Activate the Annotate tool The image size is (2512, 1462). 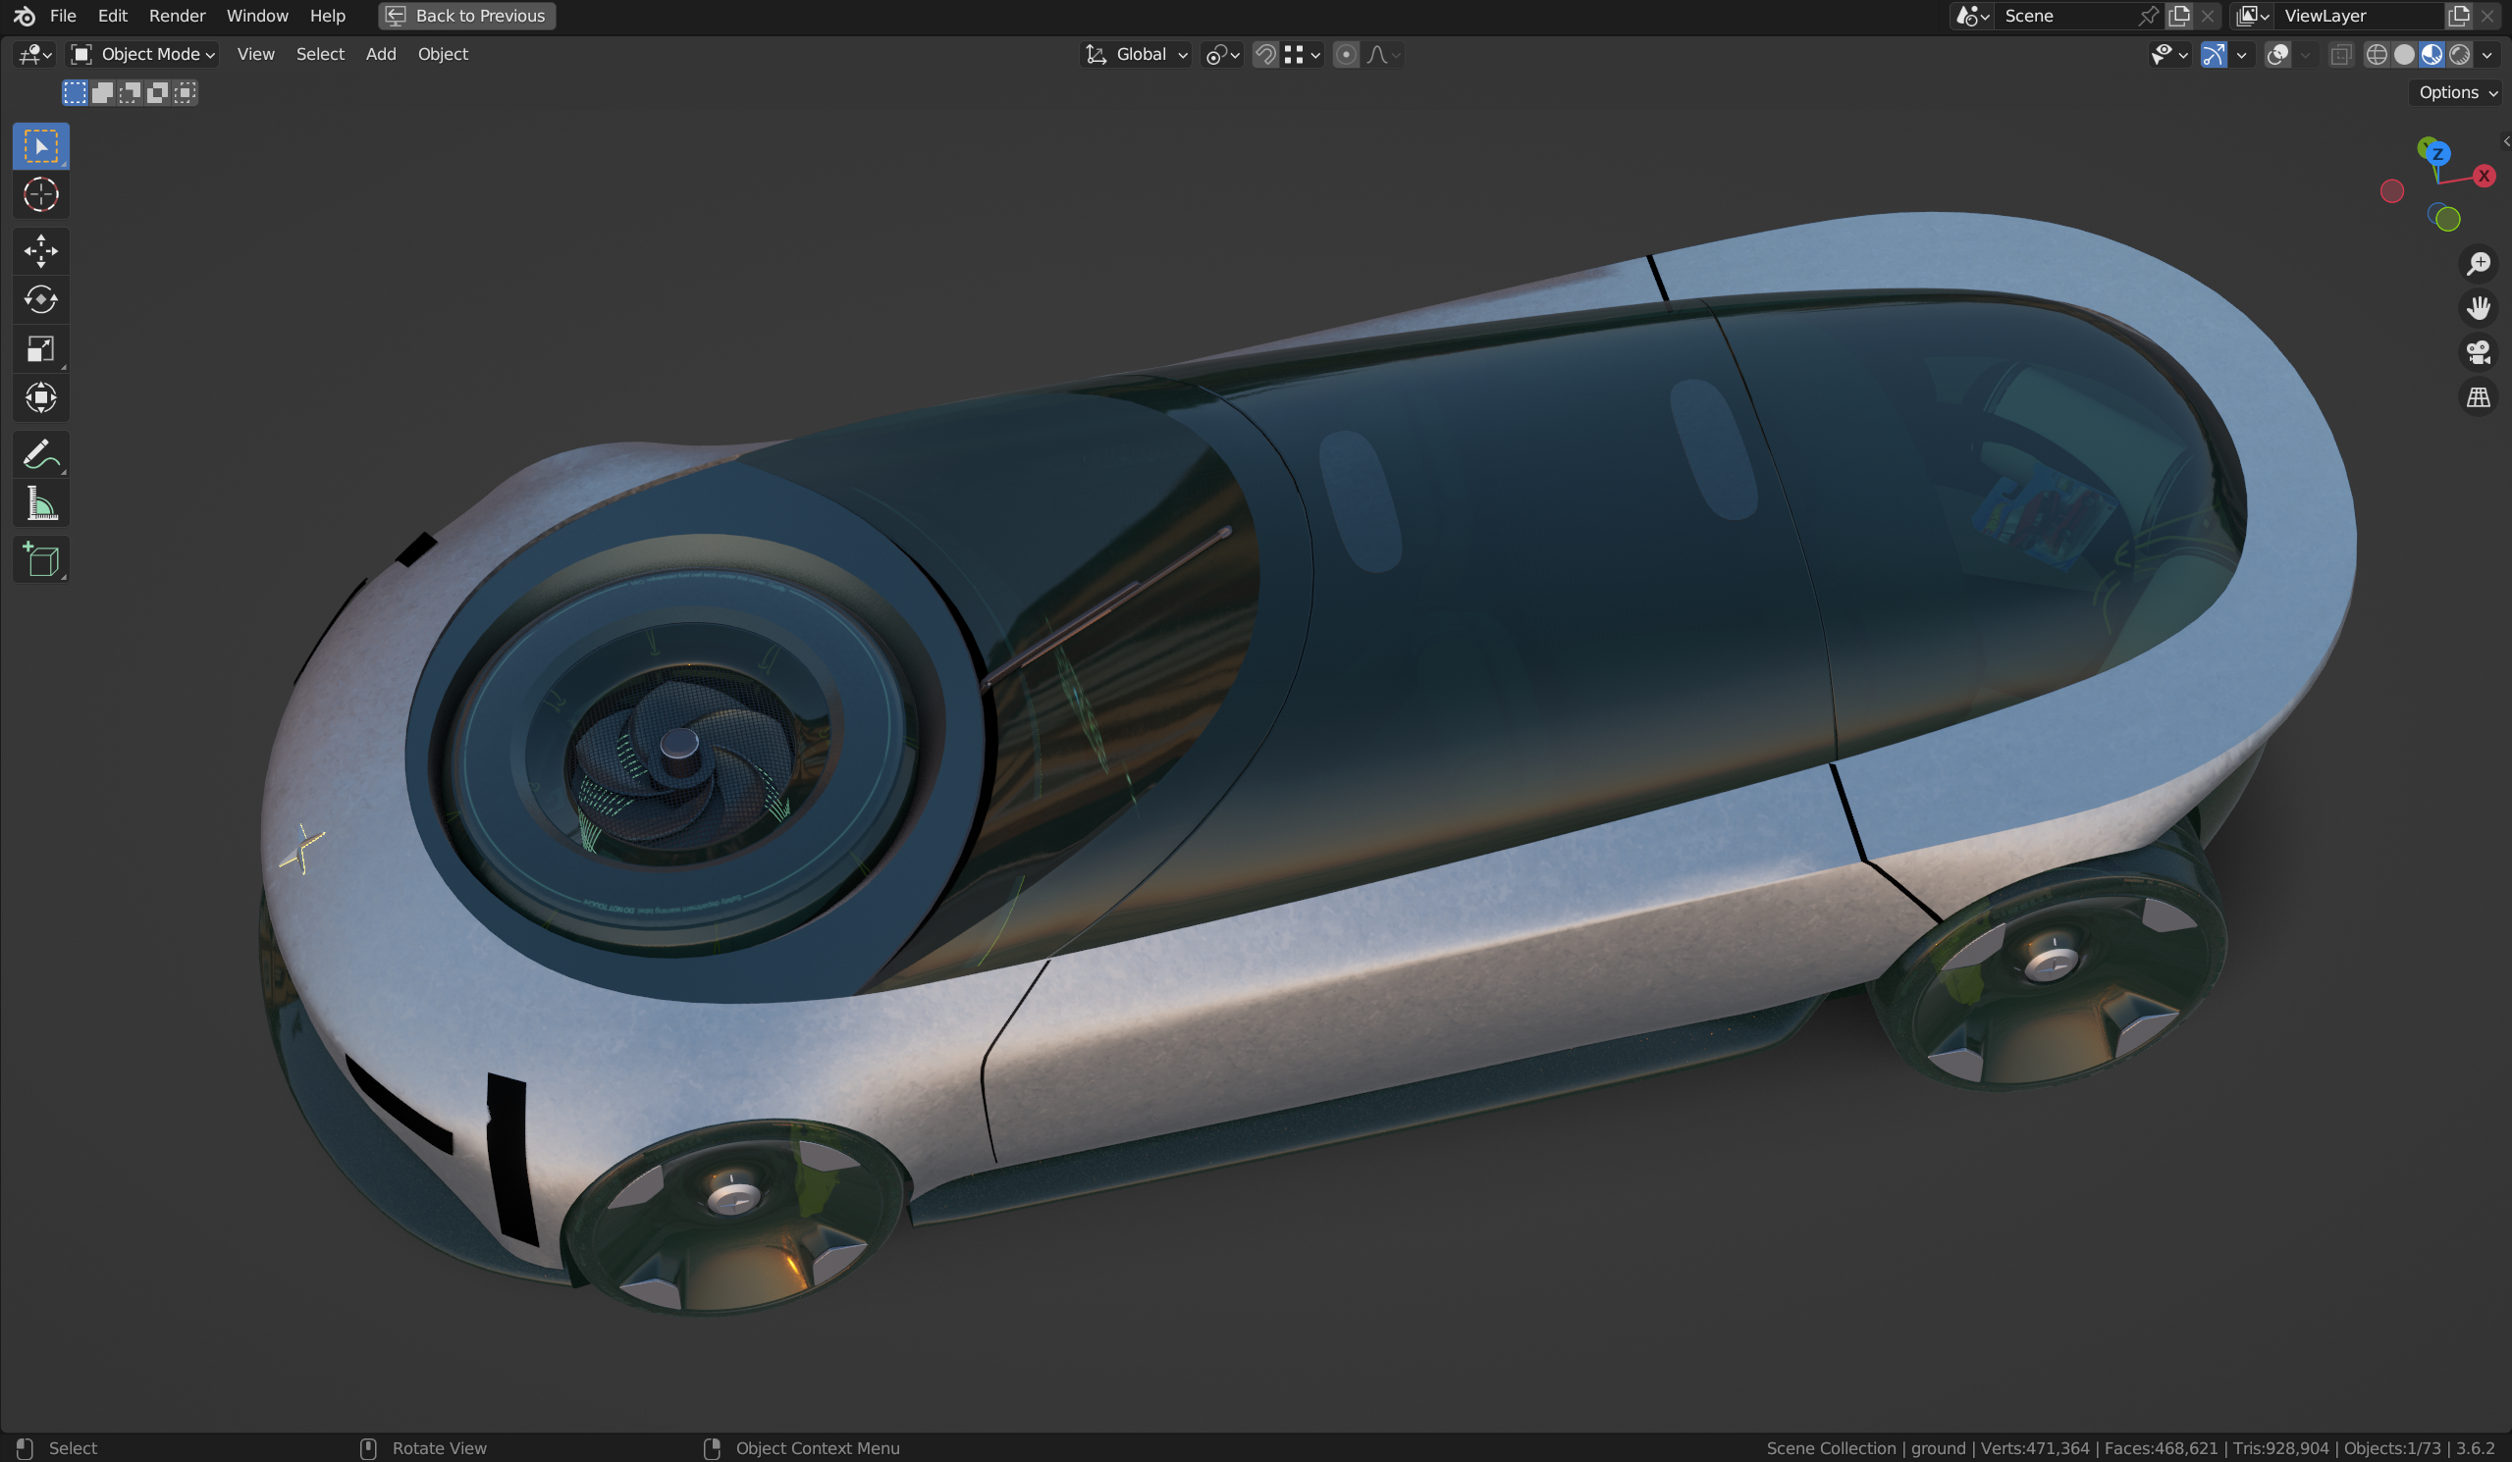(40, 454)
